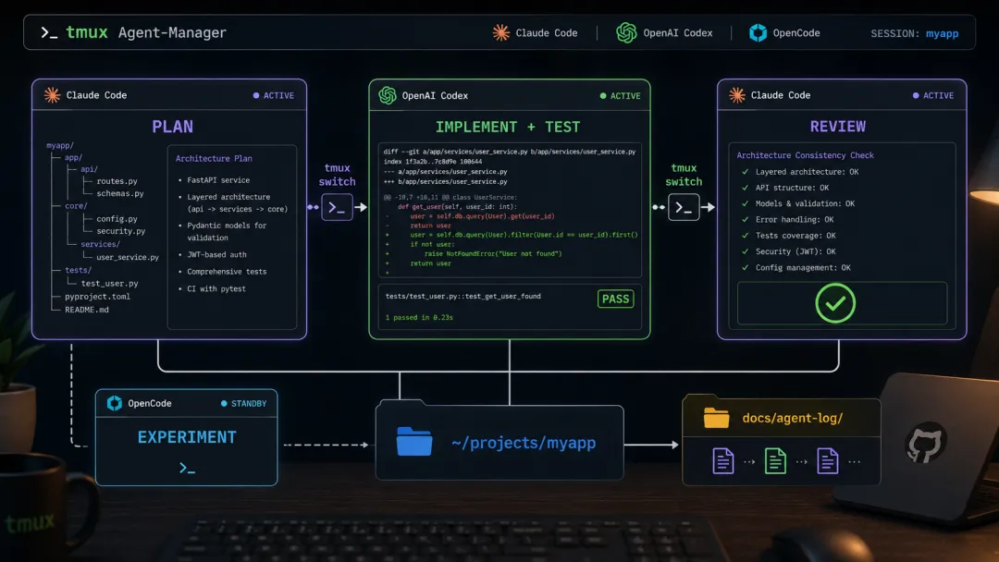The width and height of the screenshot is (999, 562).
Task: Click checkmark for Security (JWT): OK
Action: (x=745, y=251)
